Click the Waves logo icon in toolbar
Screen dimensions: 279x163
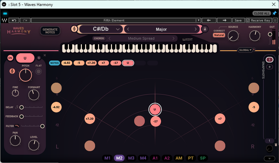point(5,20)
